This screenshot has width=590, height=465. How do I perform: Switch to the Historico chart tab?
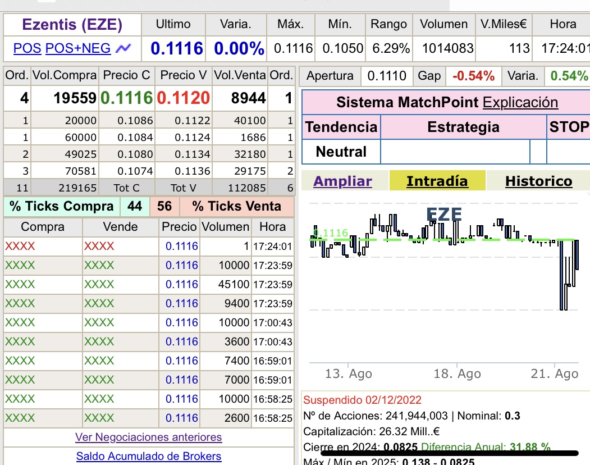pyautogui.click(x=539, y=181)
